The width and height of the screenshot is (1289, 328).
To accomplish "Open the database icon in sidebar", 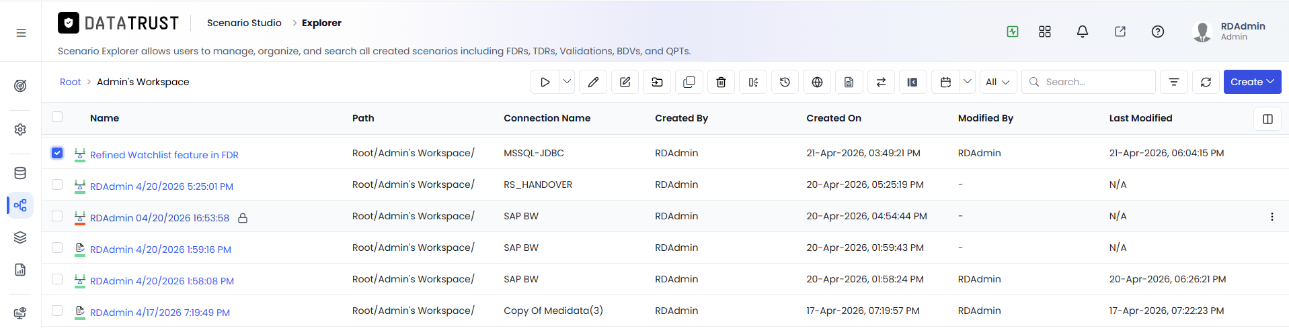I will [x=20, y=173].
